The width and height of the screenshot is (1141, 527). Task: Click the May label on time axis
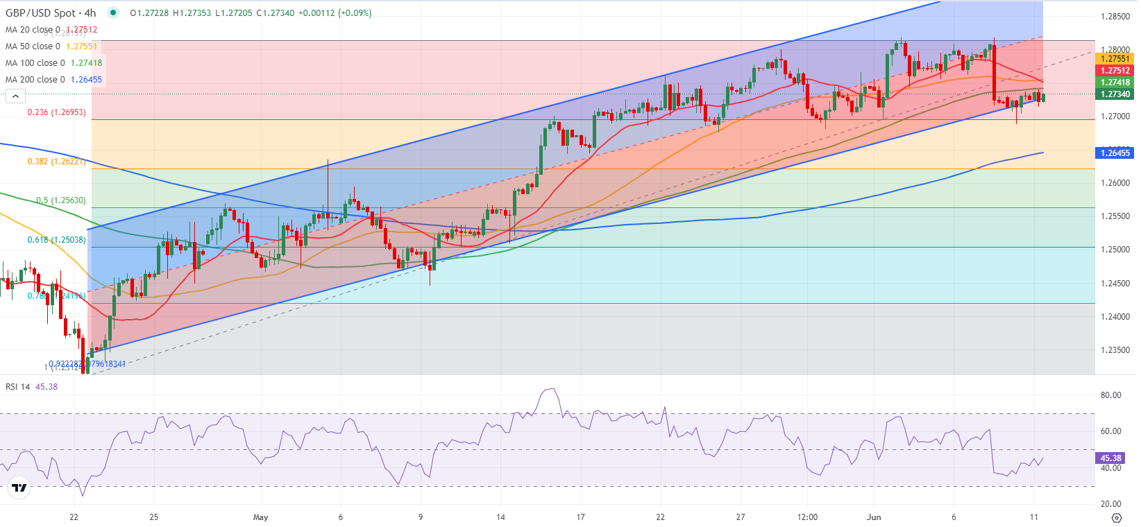click(x=260, y=517)
